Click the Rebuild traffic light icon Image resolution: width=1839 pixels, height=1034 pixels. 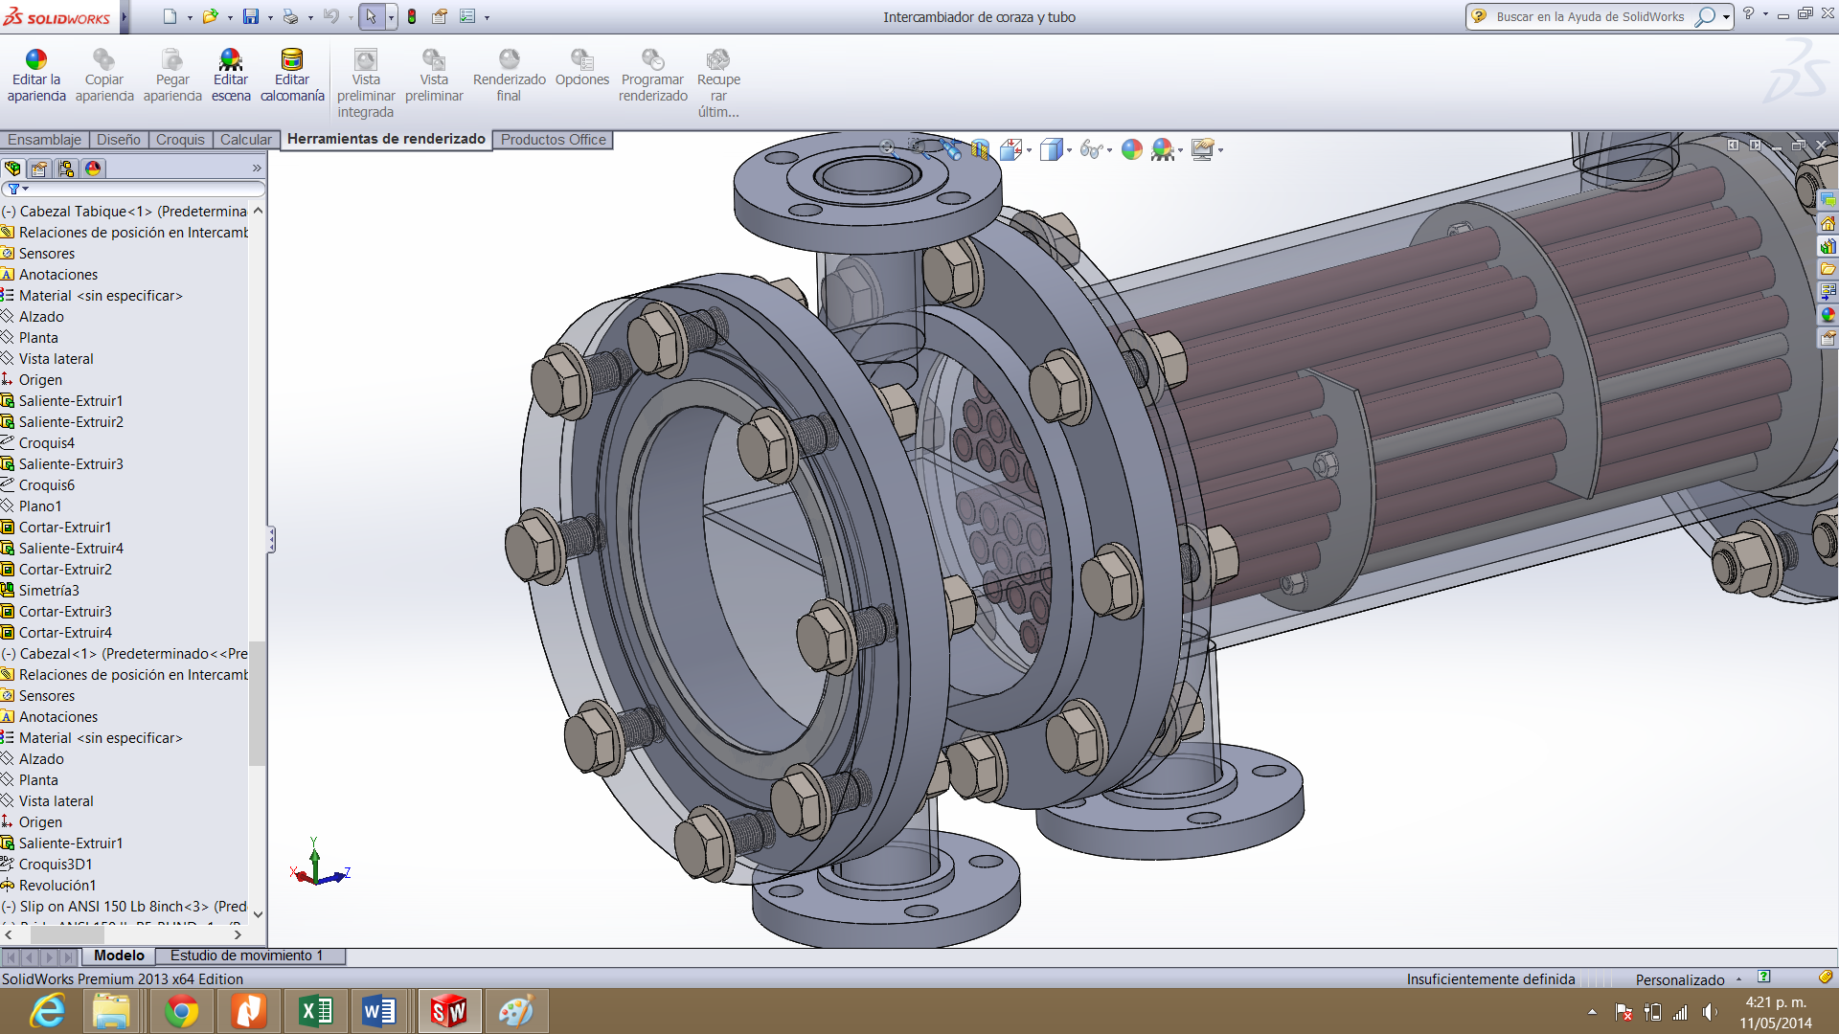(x=412, y=16)
